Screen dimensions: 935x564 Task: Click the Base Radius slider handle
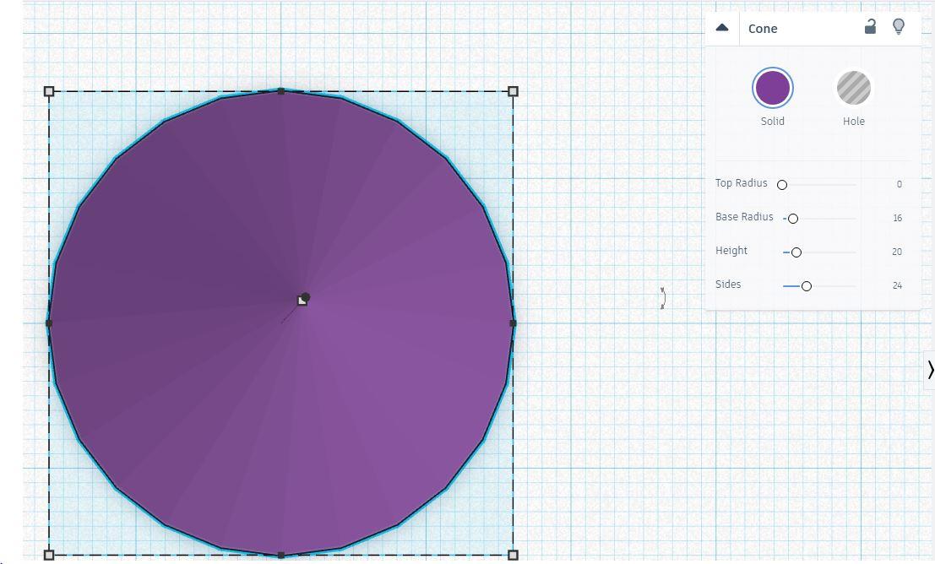click(792, 219)
